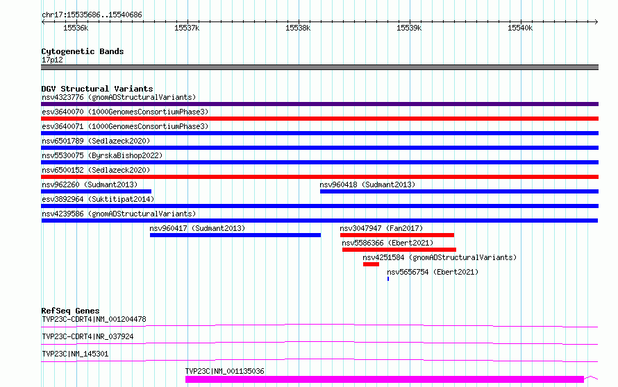Select the esv3640070 red variant bar
The width and height of the screenshot is (618, 387).
coord(319,119)
